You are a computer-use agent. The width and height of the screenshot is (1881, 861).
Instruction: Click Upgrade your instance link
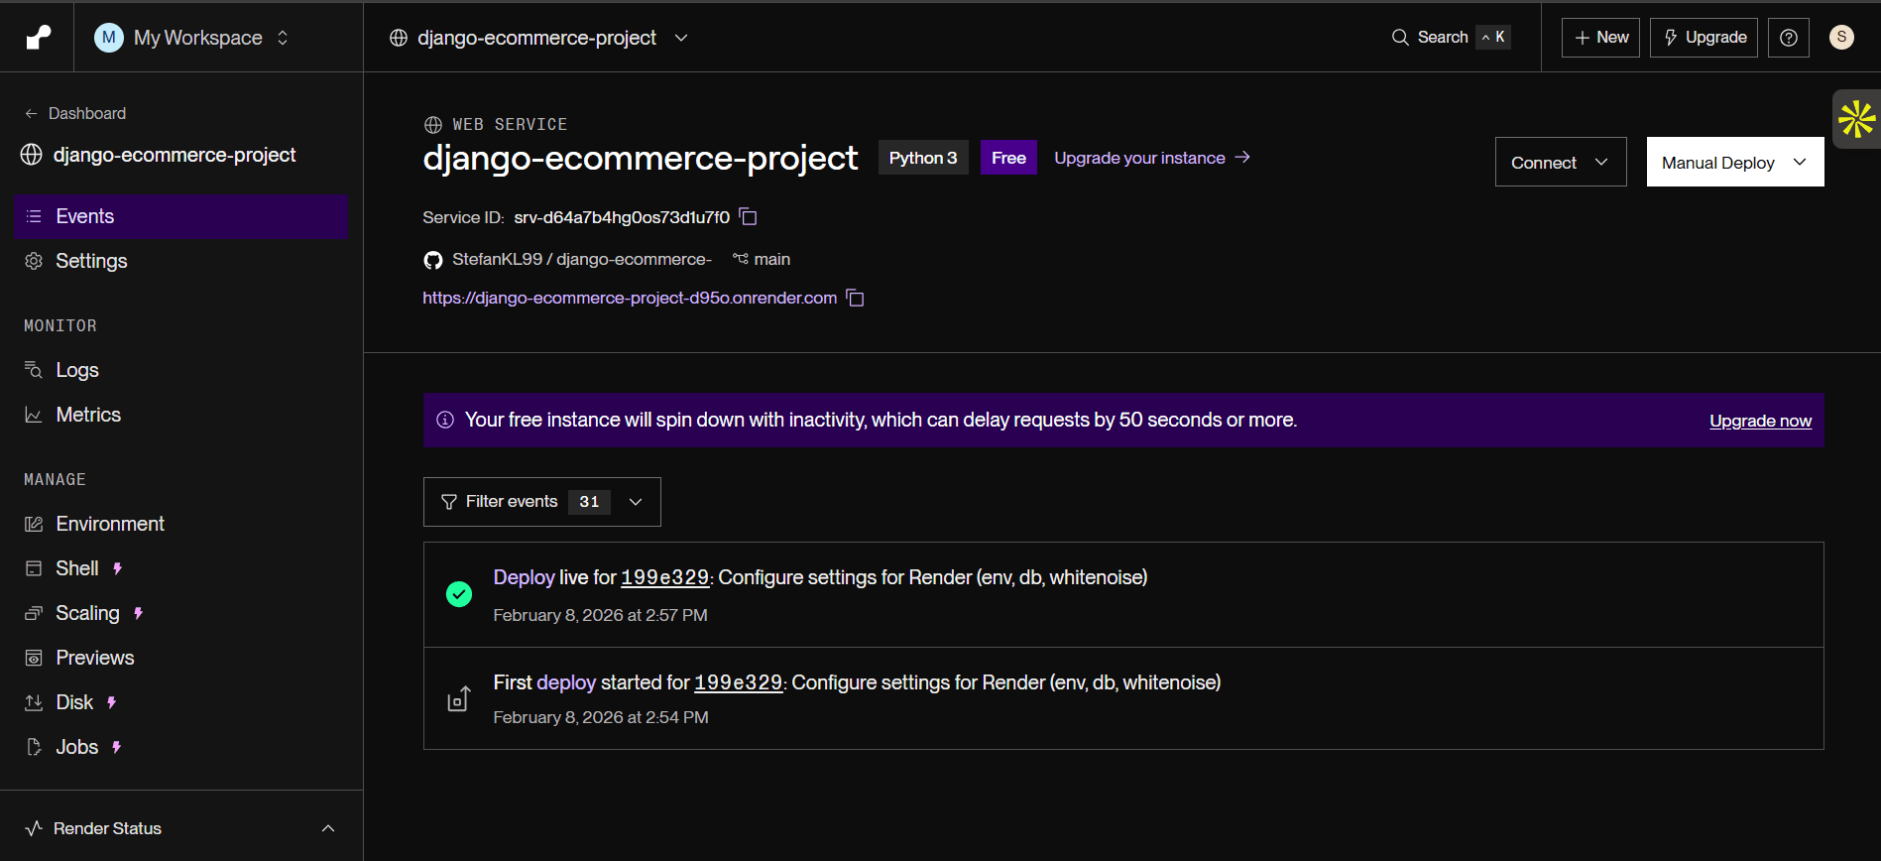1152,158
